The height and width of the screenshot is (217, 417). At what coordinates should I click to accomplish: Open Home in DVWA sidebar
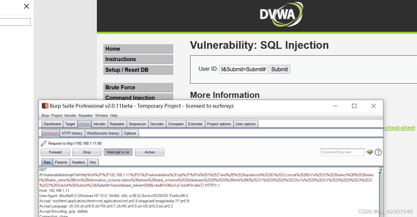tap(138, 49)
